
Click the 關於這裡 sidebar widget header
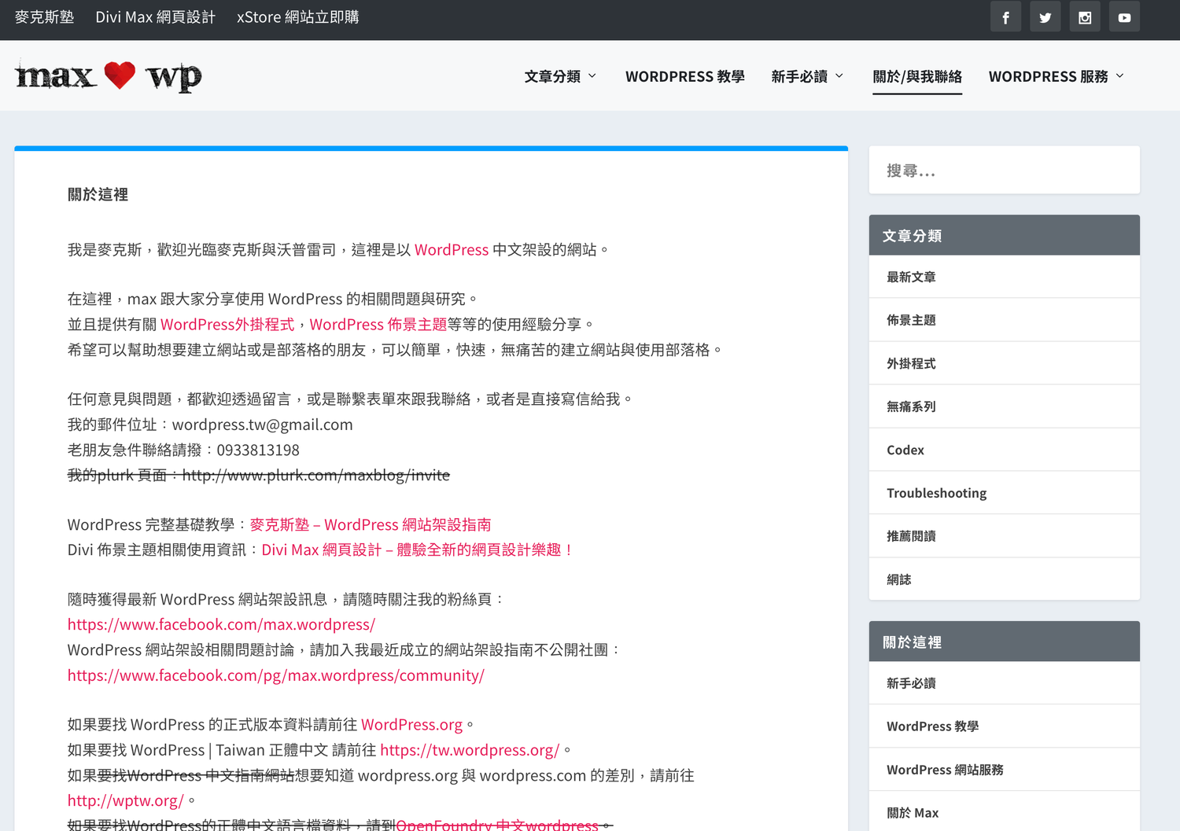(x=1004, y=642)
